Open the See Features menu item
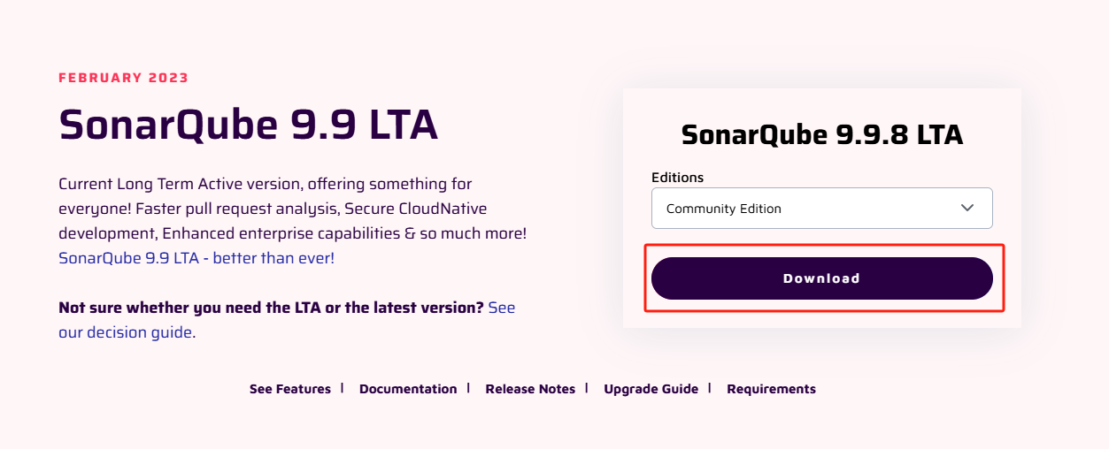The width and height of the screenshot is (1109, 449). (290, 389)
